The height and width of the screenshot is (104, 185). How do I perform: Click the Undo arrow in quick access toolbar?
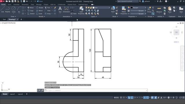pos(27,1)
